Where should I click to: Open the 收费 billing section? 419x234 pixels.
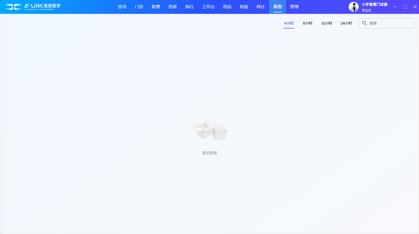[156, 7]
